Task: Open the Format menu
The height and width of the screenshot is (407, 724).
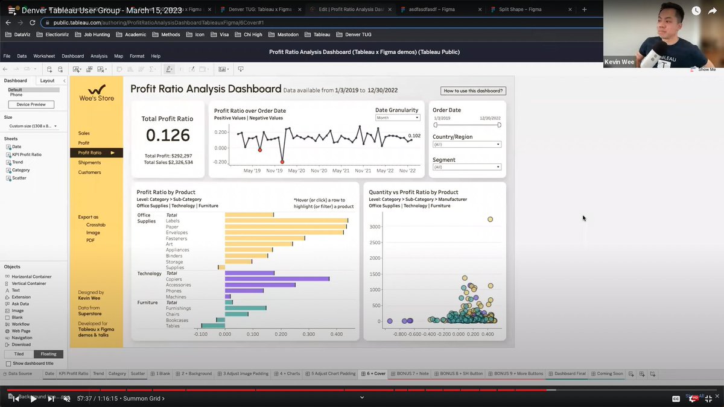Action: pos(137,56)
